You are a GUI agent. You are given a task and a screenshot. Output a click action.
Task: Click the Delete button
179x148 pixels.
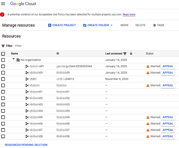(140, 25)
